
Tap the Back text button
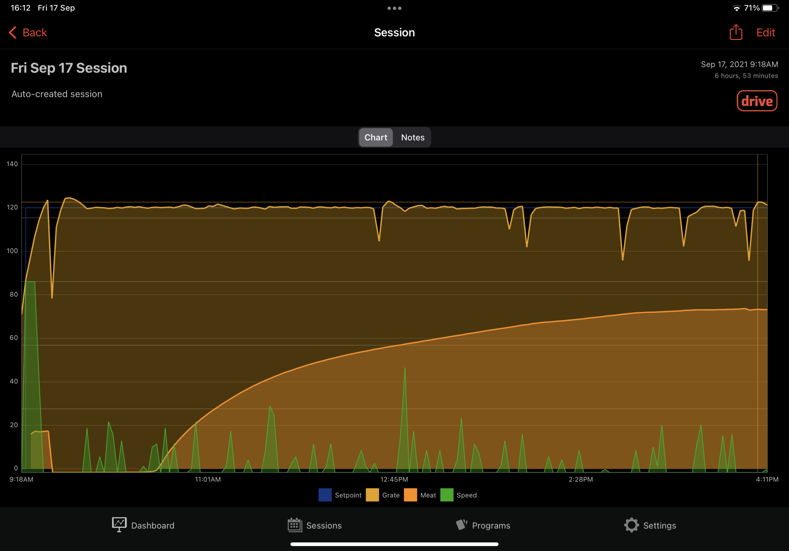tap(35, 32)
